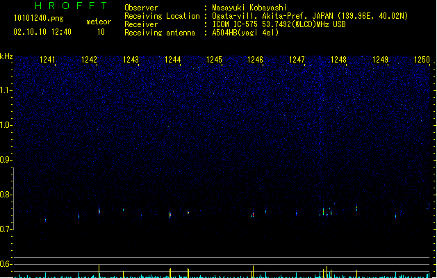437x278 pixels.
Task: Click the meteor count value 10
Action: 101,32
